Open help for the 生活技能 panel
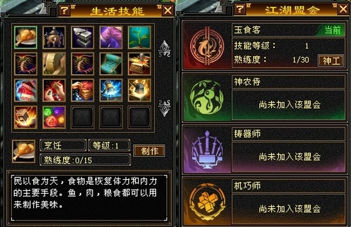 (x=65, y=10)
